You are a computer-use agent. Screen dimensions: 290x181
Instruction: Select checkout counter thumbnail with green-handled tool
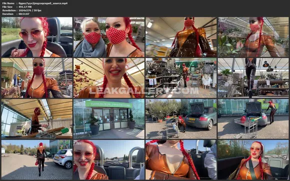click(37, 119)
